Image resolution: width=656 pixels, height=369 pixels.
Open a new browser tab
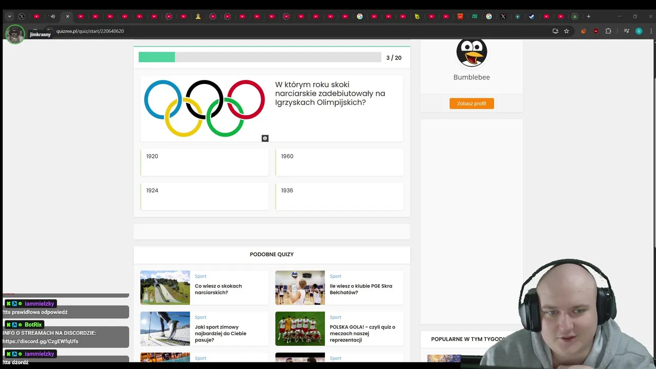[588, 16]
